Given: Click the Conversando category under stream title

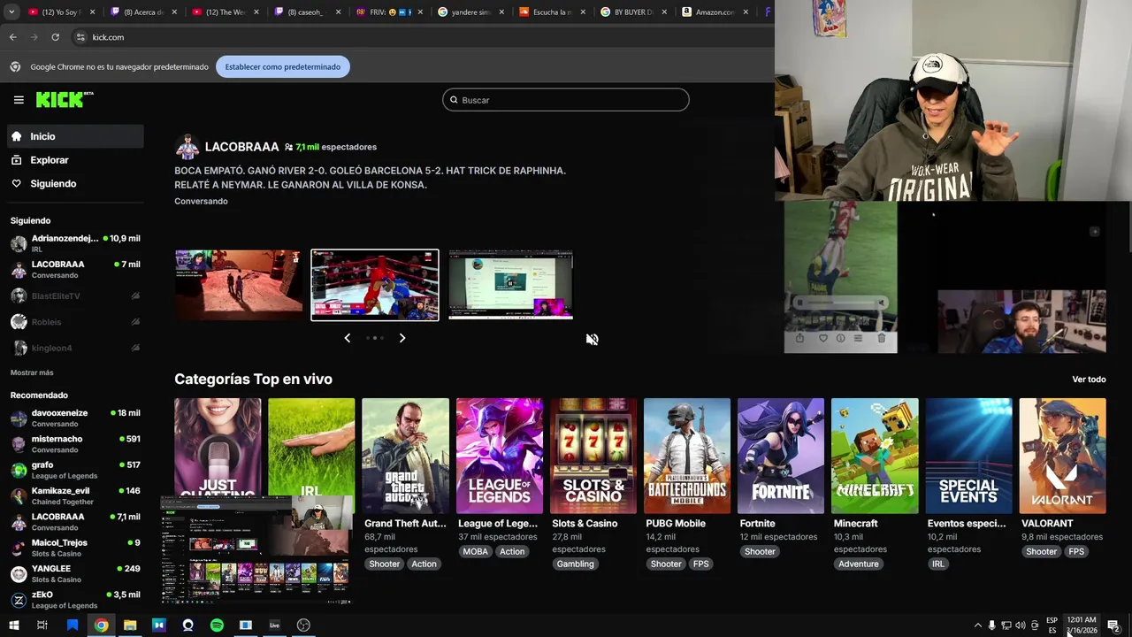Looking at the screenshot, I should coord(201,201).
